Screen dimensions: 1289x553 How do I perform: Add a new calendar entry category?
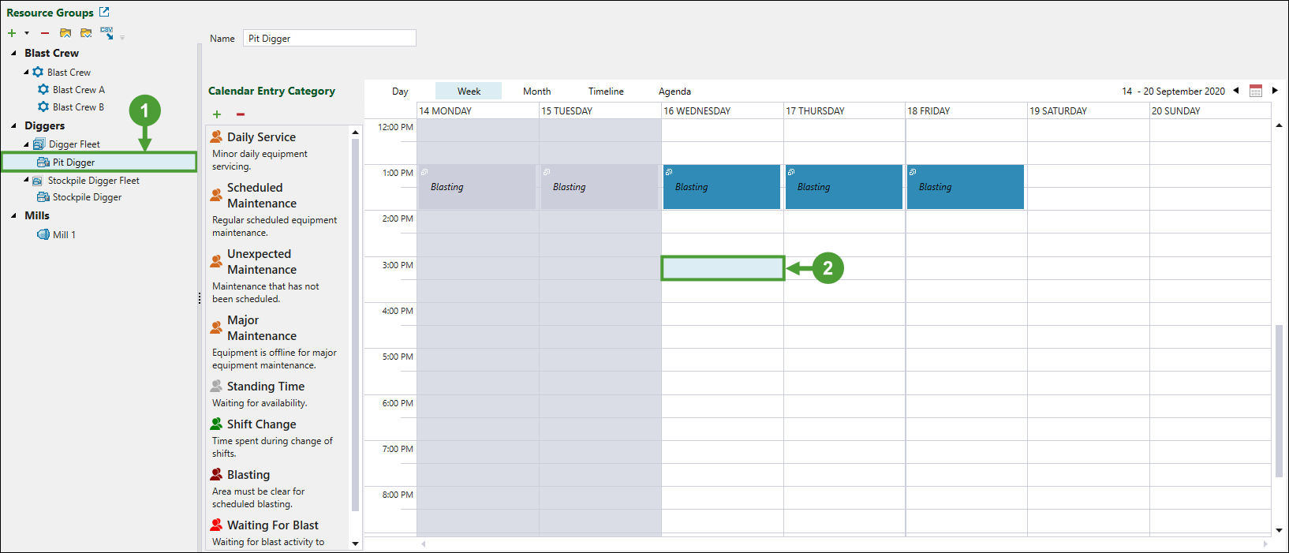pos(217,114)
